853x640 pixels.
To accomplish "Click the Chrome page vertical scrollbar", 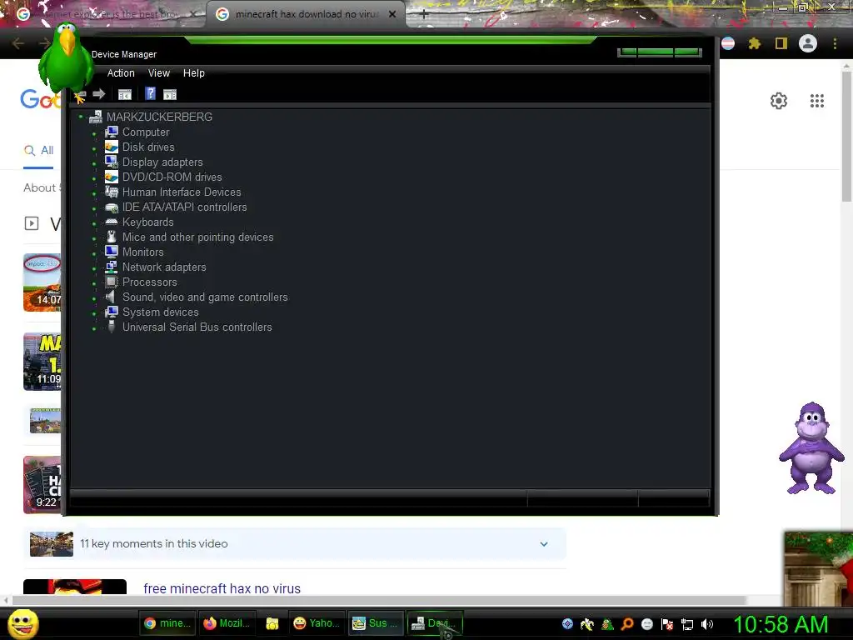I will 846,136.
